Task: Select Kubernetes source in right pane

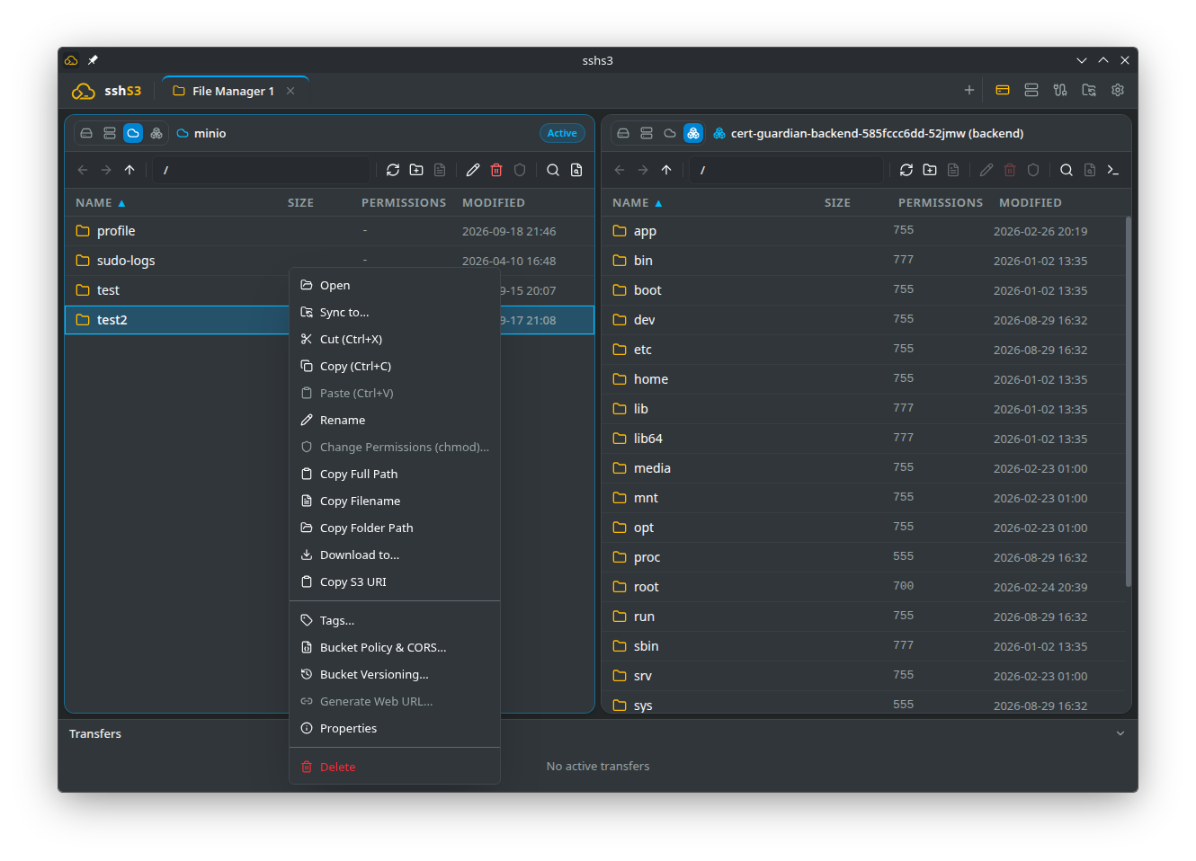Action: coord(693,133)
